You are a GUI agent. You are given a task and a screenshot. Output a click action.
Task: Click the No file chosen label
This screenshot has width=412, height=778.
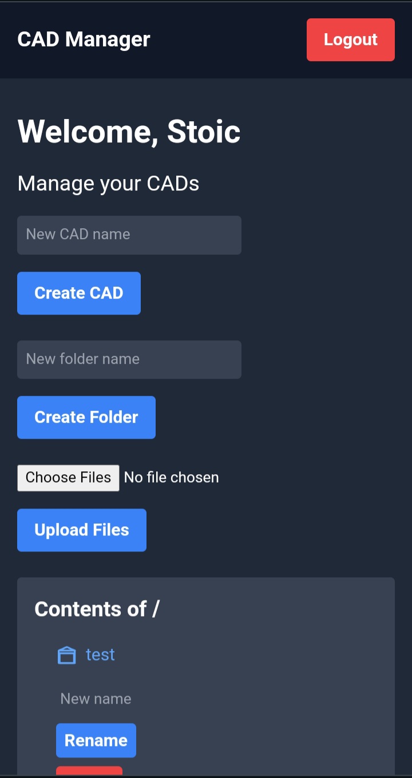point(172,478)
